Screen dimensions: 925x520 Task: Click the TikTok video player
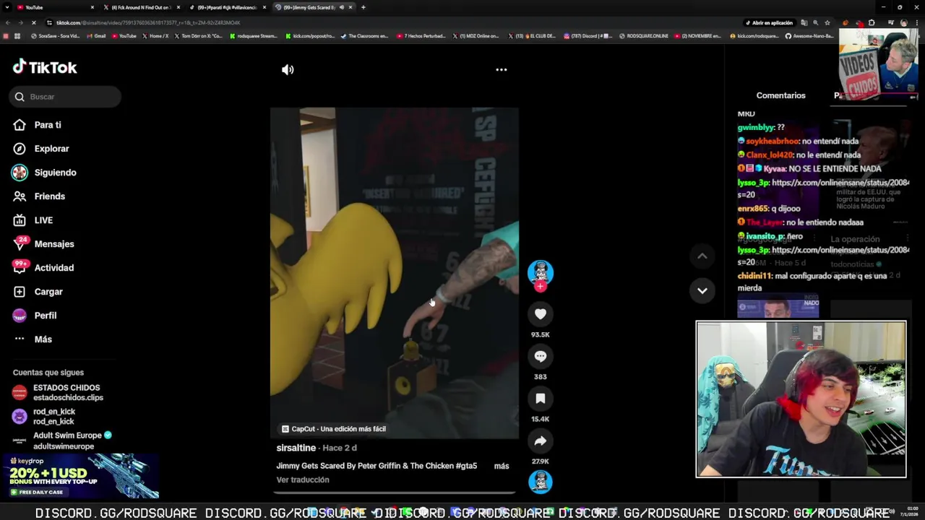(x=395, y=273)
